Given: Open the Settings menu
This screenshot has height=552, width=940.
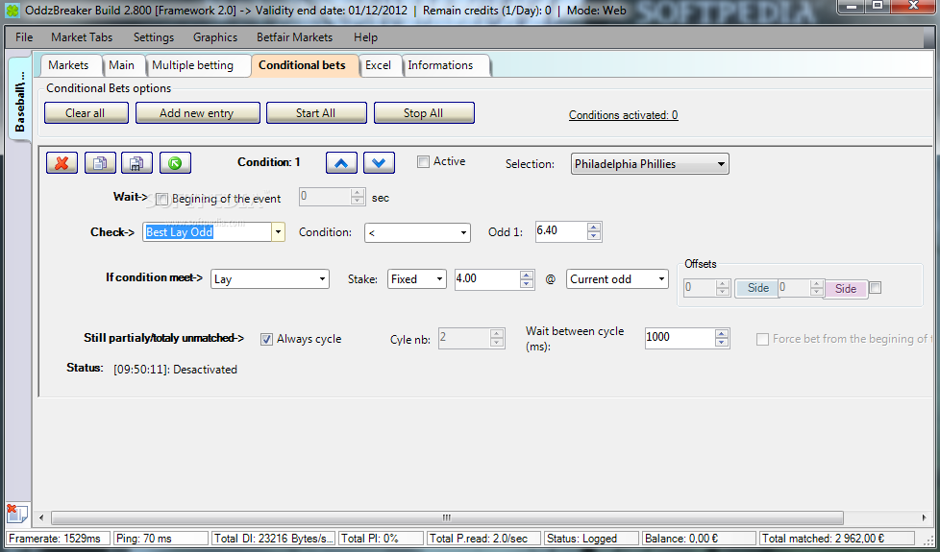Looking at the screenshot, I should pos(154,37).
